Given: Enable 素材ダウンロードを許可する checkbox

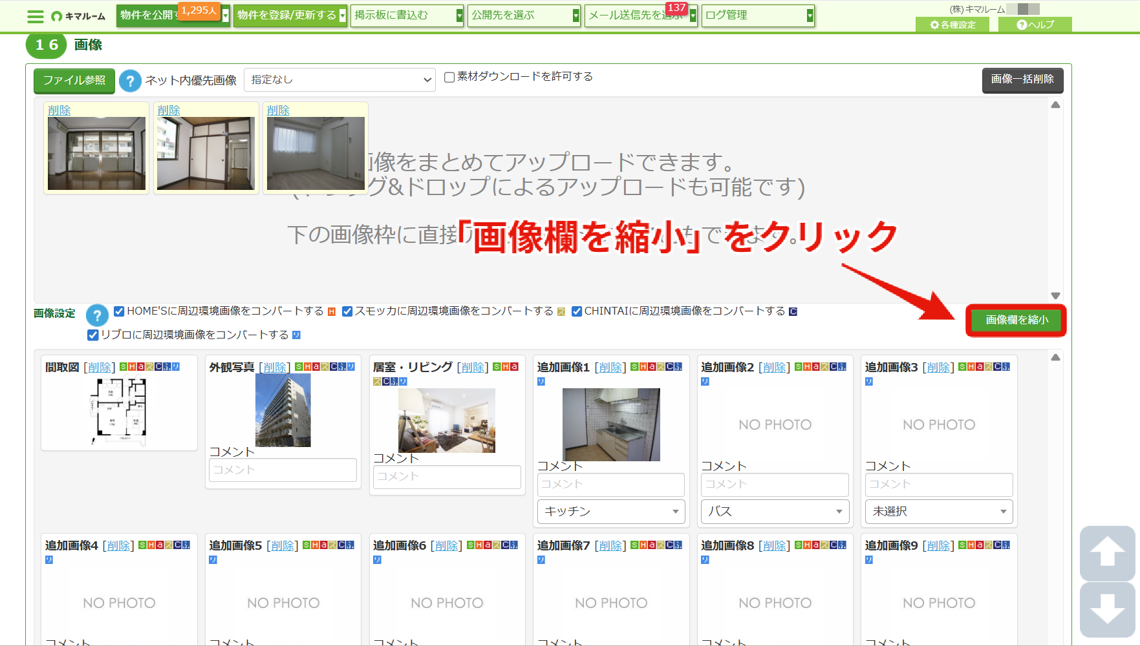Looking at the screenshot, I should point(449,78).
